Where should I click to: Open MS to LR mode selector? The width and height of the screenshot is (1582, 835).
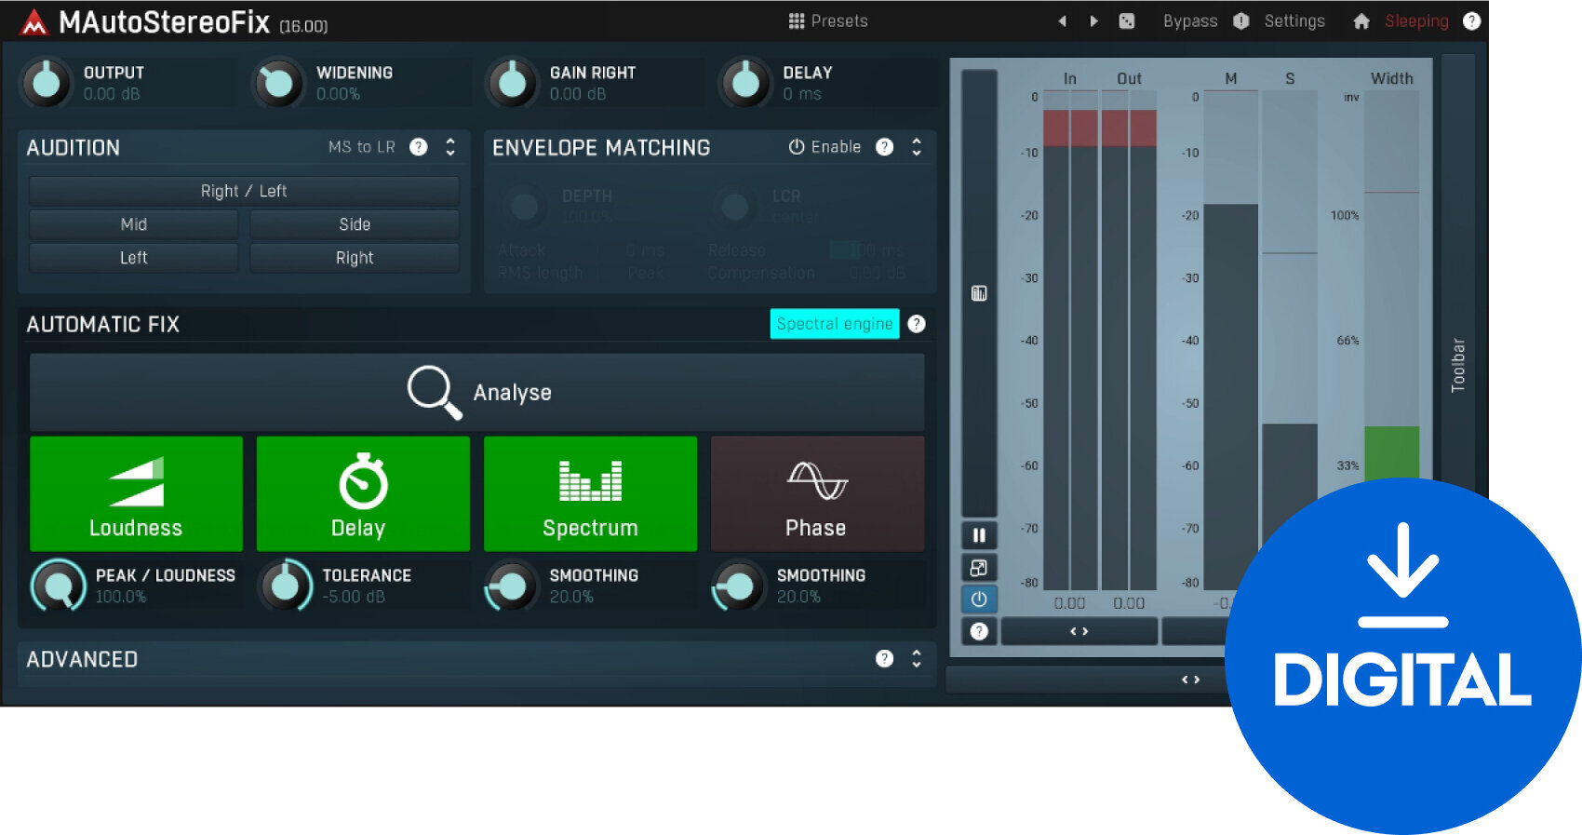(362, 147)
